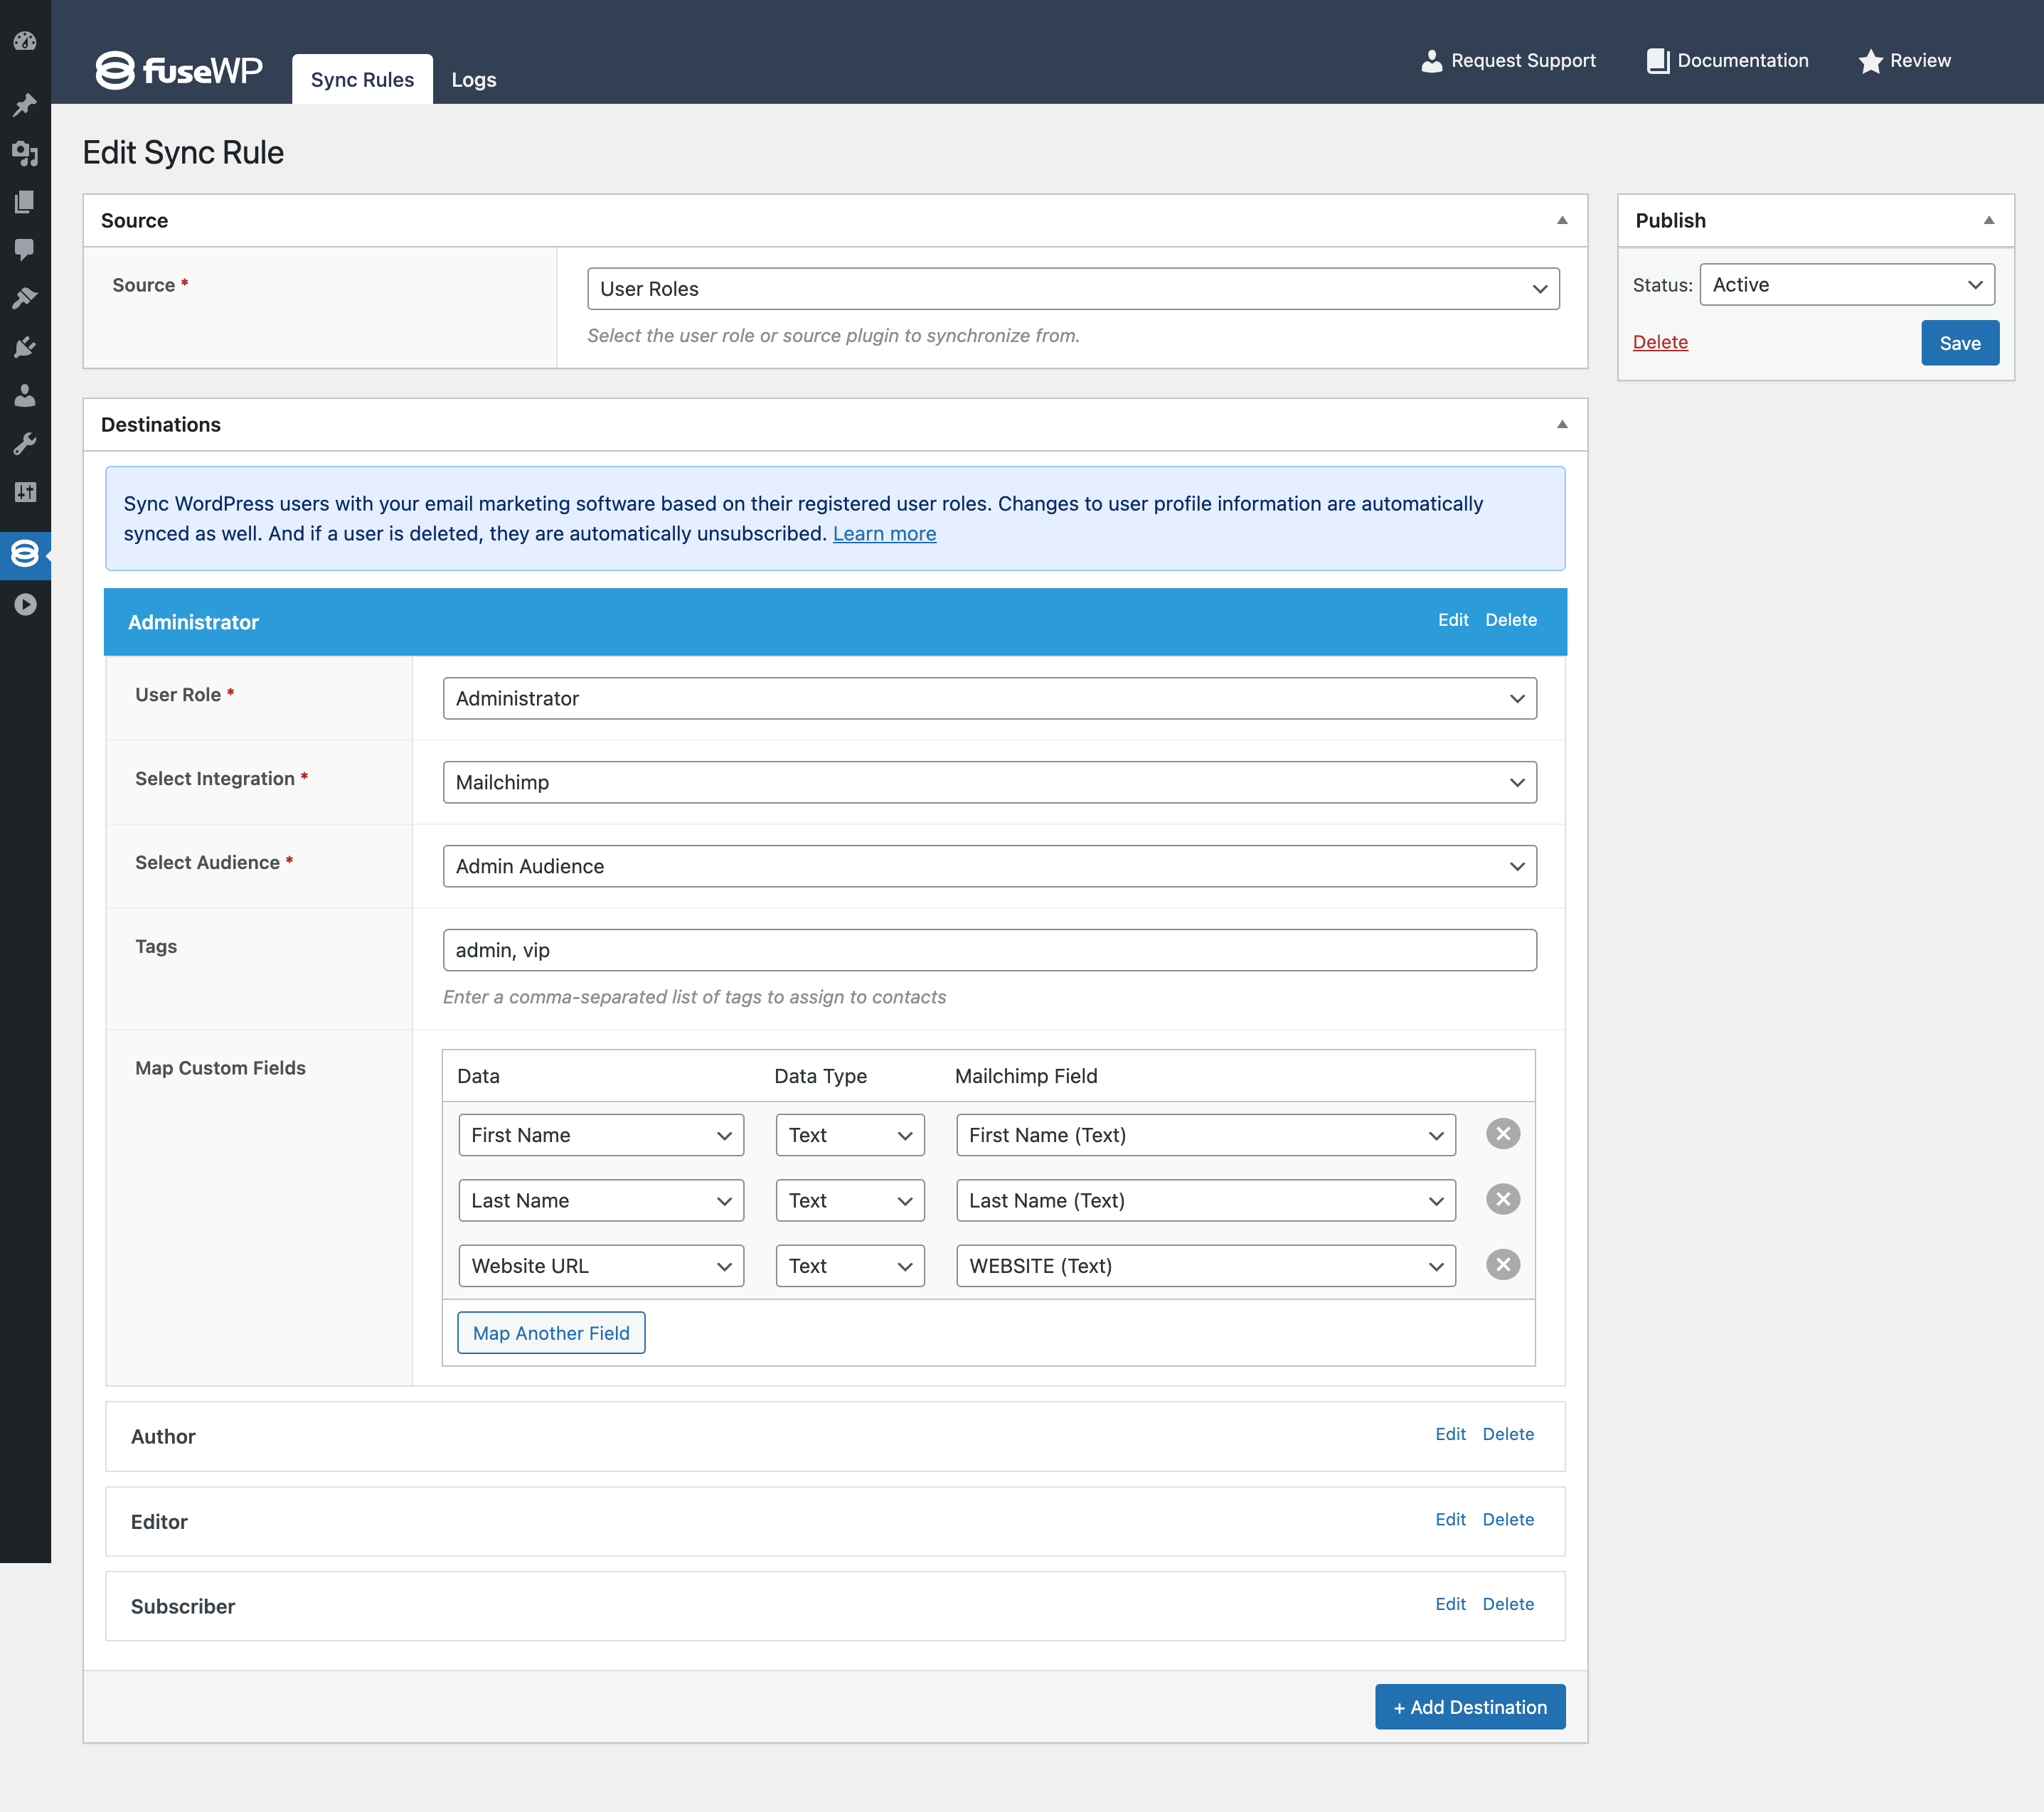Screen dimensions: 2044x1812
Task: Open the Status dropdown showing Active
Action: click(x=1846, y=285)
